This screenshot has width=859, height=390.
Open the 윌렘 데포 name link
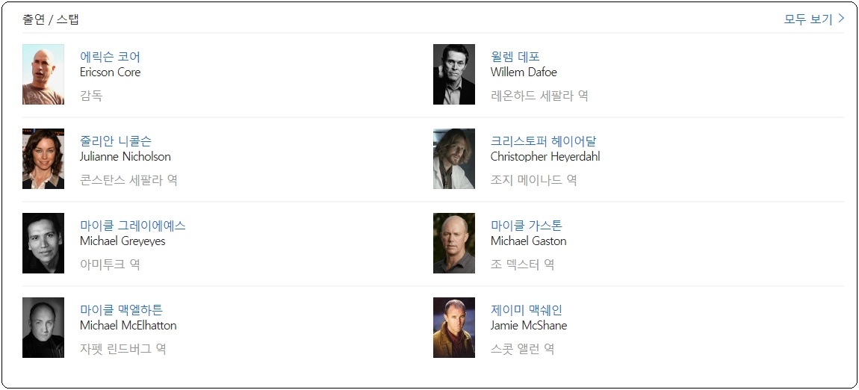coord(515,57)
